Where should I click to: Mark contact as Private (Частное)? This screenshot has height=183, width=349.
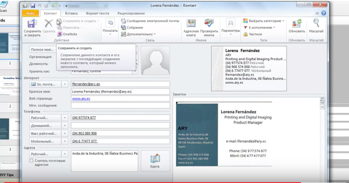[253, 34]
